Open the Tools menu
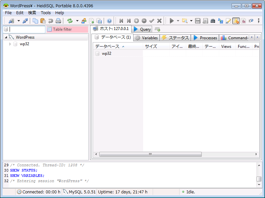This screenshot has height=198, width=265. pyautogui.click(x=46, y=13)
